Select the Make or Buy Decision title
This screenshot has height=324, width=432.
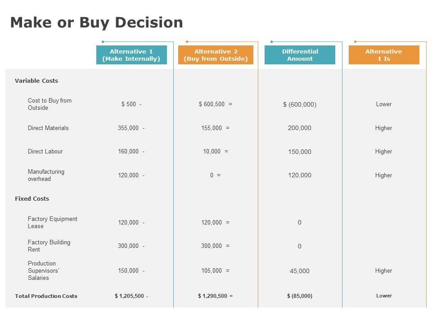(x=97, y=22)
